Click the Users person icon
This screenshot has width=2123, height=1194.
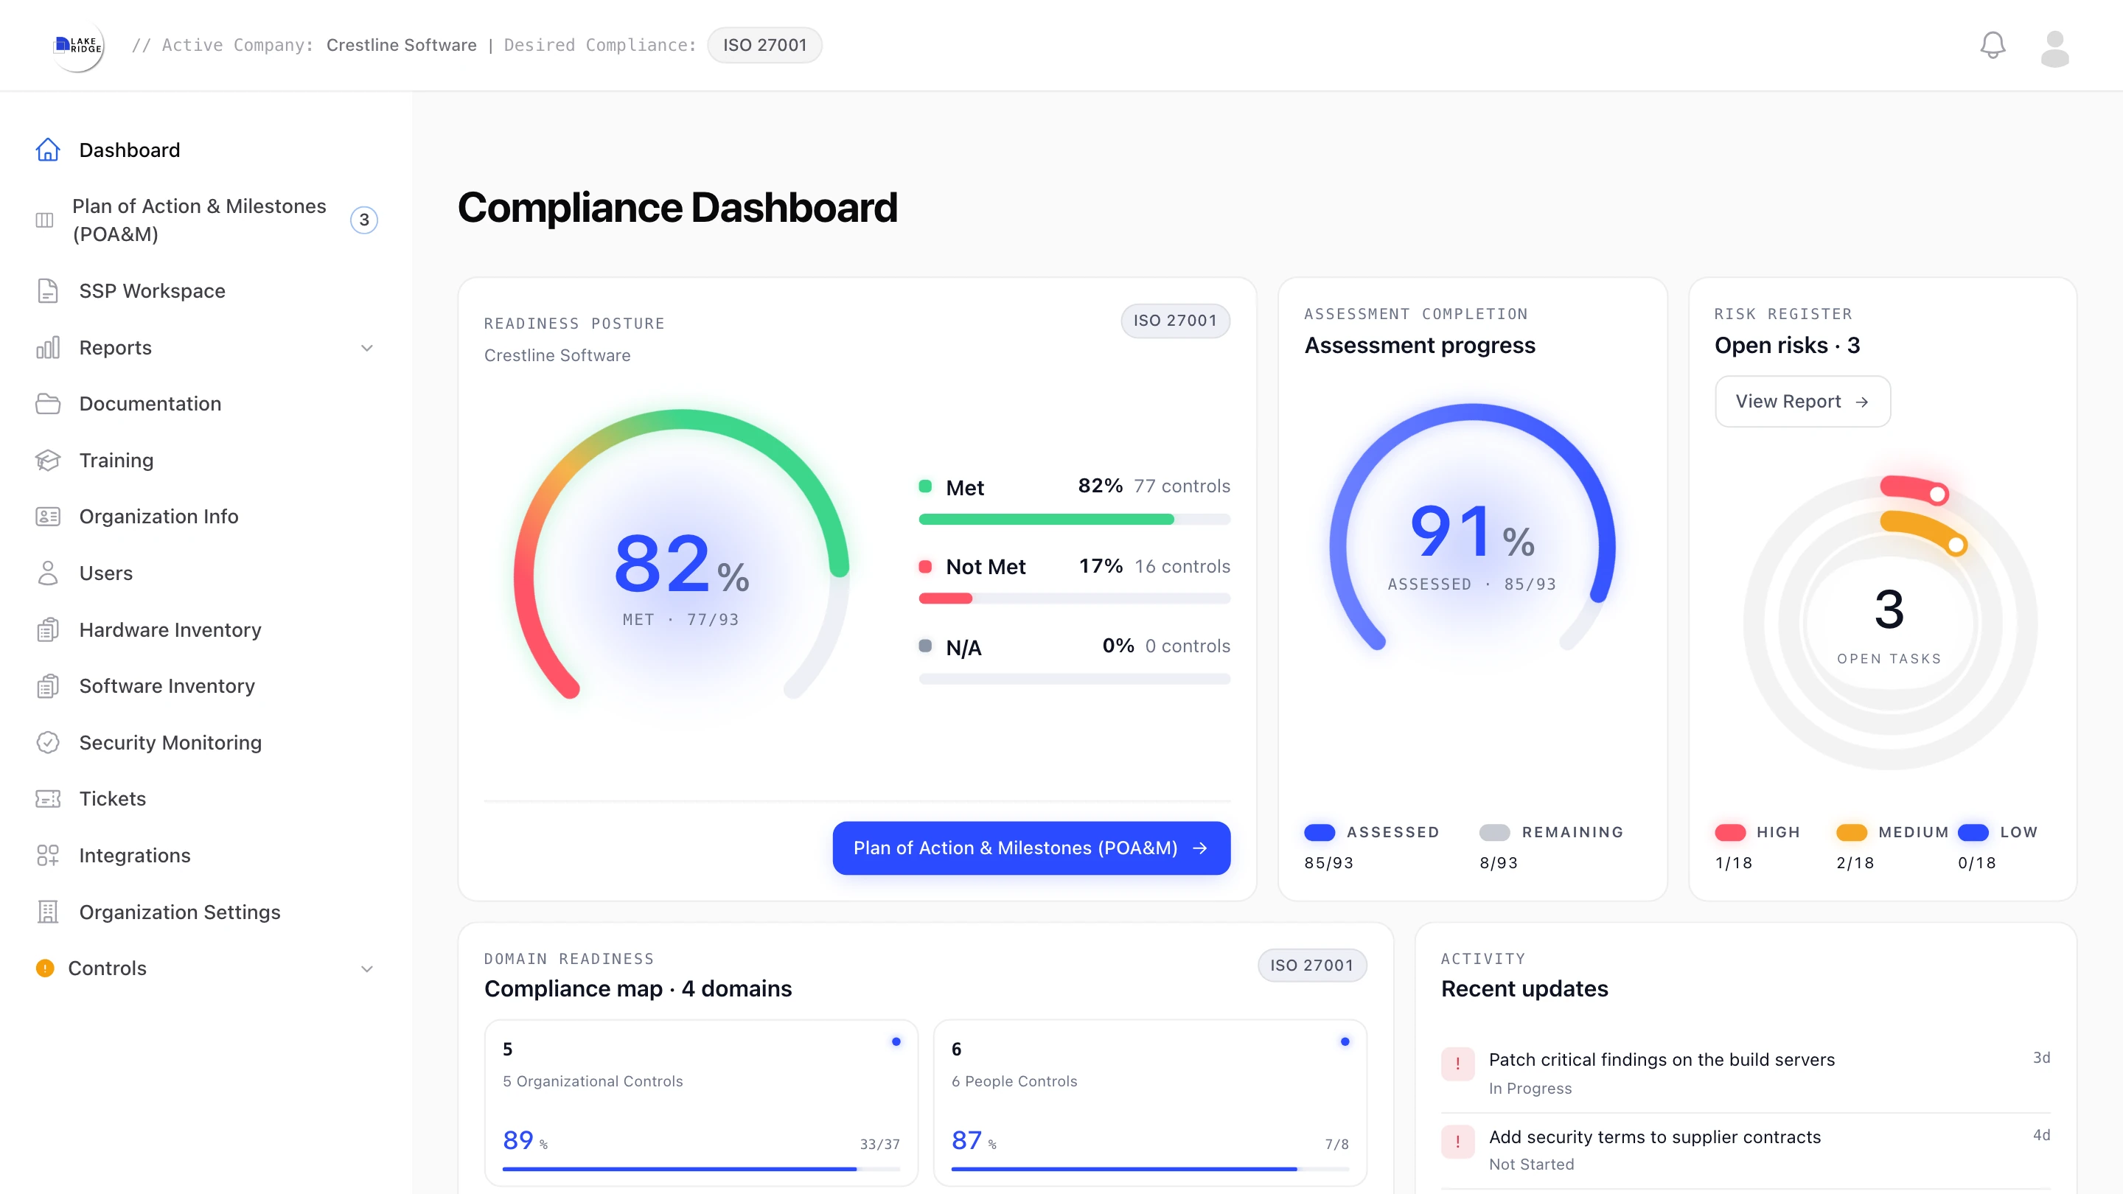pyautogui.click(x=48, y=573)
